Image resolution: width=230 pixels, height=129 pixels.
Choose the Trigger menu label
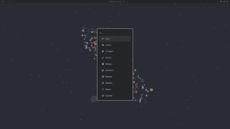(109, 51)
